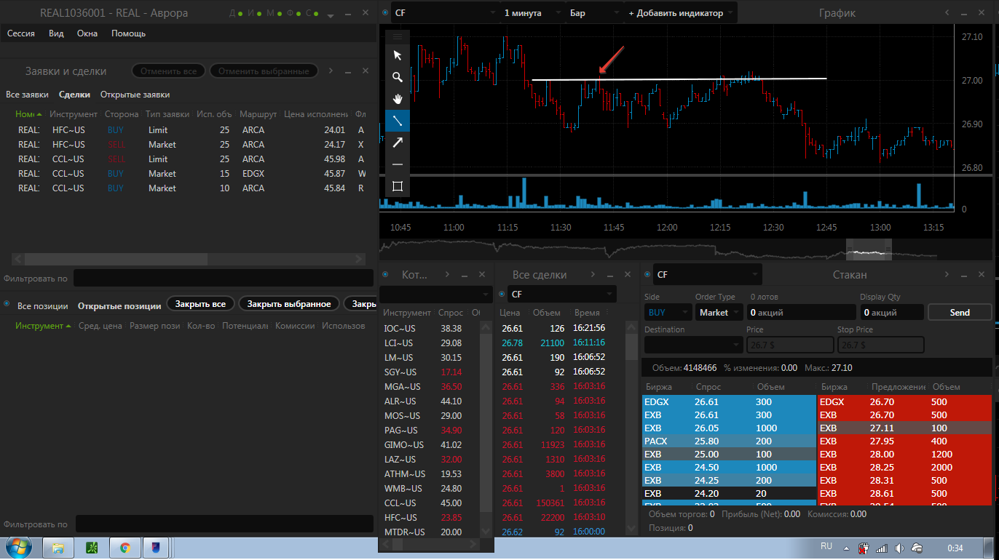The height and width of the screenshot is (560, 999).
Task: Click the orders table horizontal scrollbar
Action: pos(189,259)
